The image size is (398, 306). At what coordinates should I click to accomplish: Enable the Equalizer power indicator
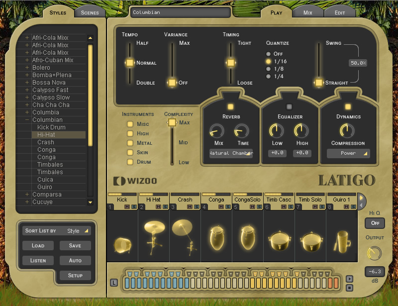point(289,106)
